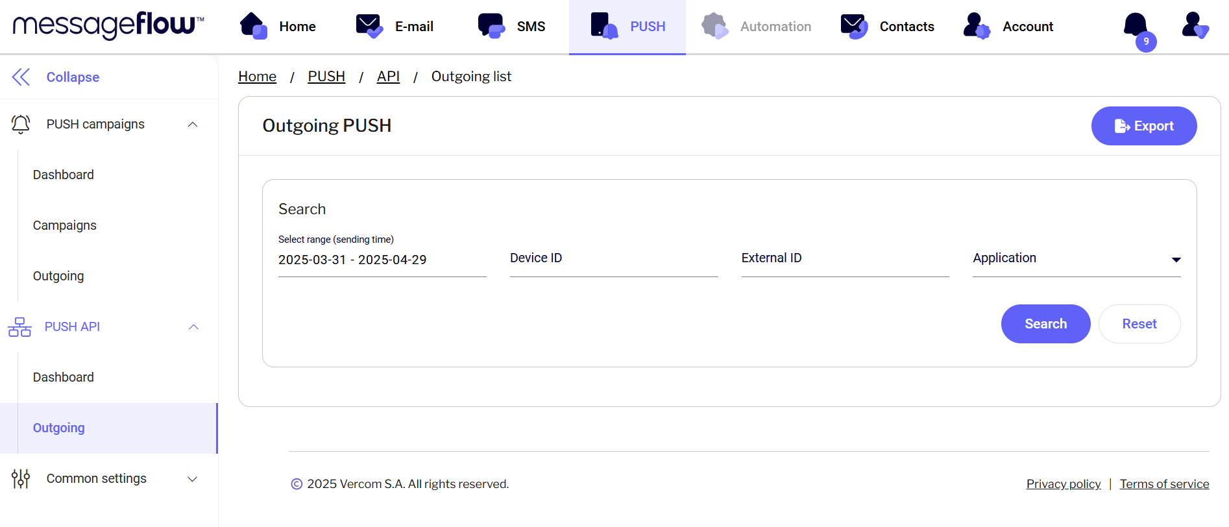Expand the Common settings section

193,479
